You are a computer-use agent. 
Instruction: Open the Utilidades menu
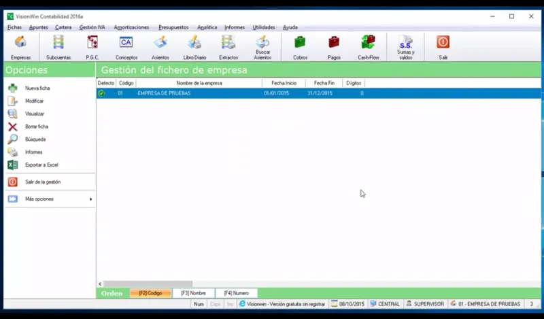click(264, 27)
